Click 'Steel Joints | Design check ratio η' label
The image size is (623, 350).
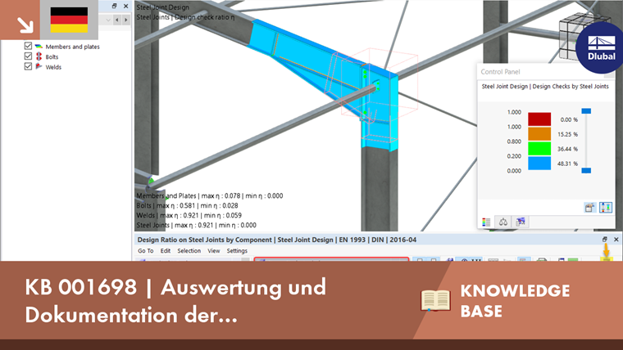tap(185, 17)
